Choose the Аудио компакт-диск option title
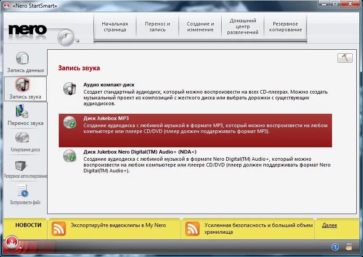 [109, 85]
